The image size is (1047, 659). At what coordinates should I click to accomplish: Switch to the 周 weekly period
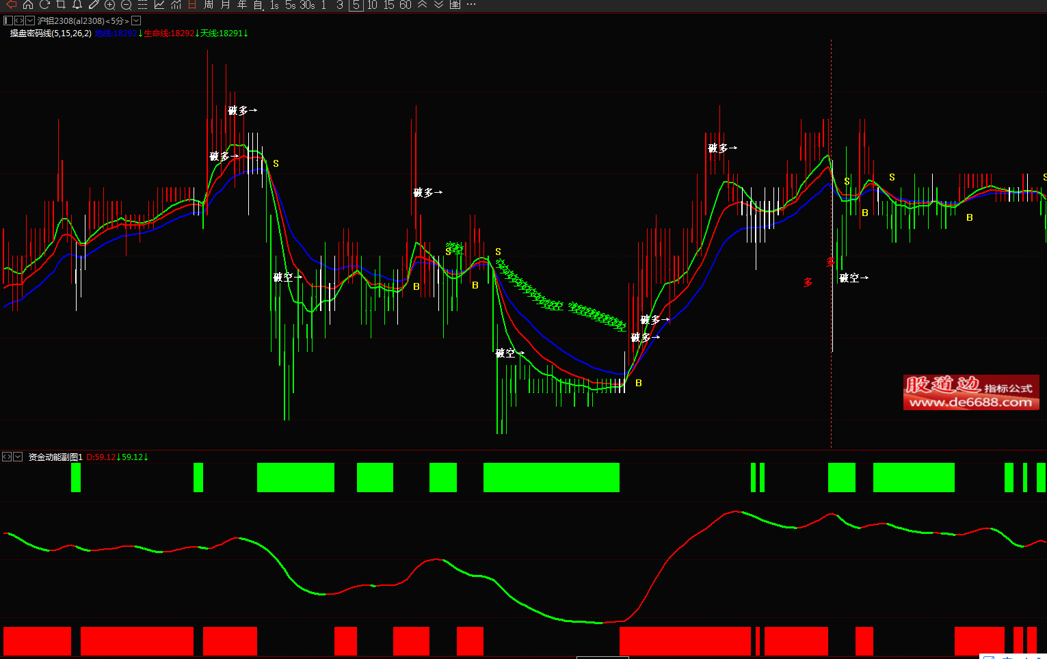[x=209, y=5]
